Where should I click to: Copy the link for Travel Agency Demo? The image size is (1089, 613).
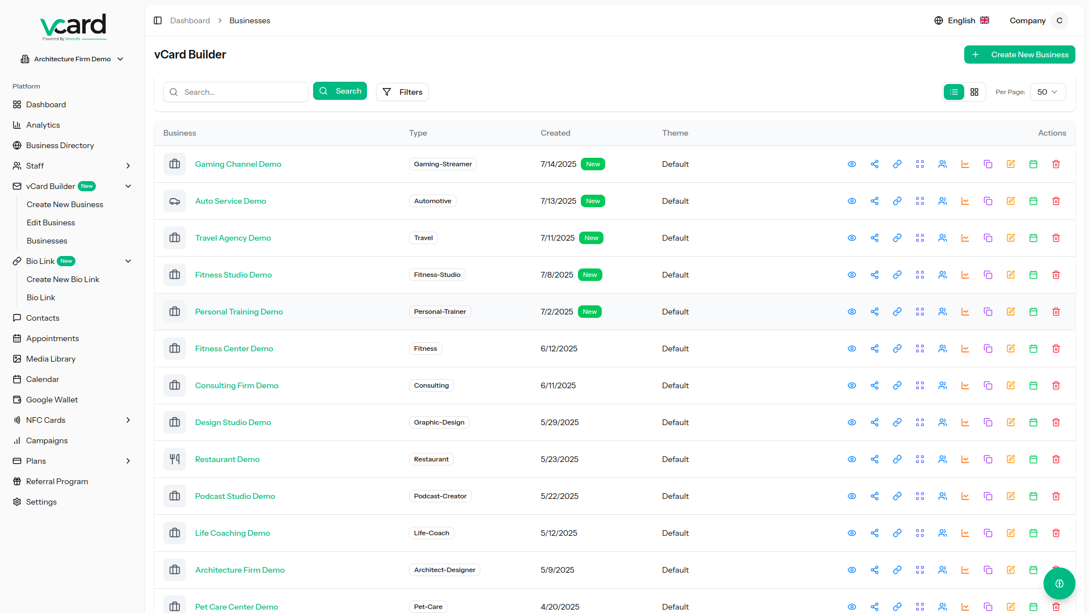(897, 238)
